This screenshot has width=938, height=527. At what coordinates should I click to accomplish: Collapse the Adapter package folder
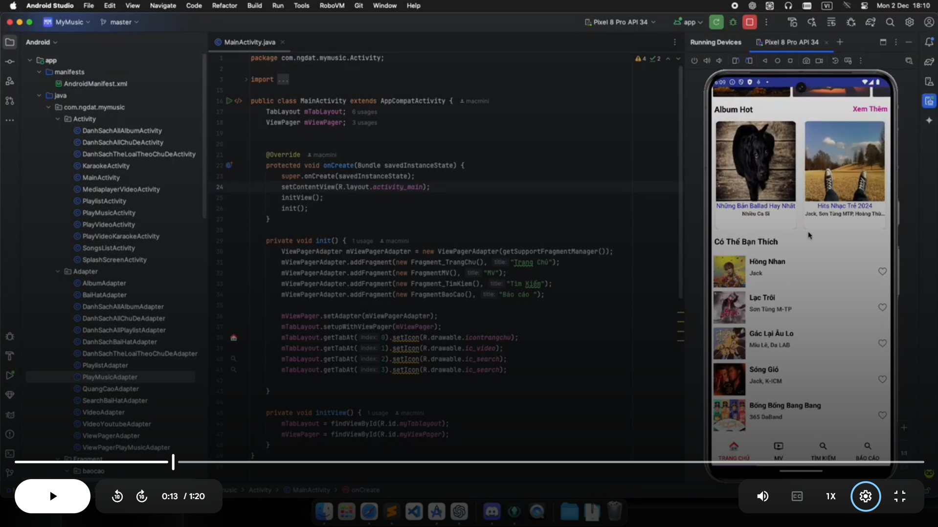[x=58, y=271]
